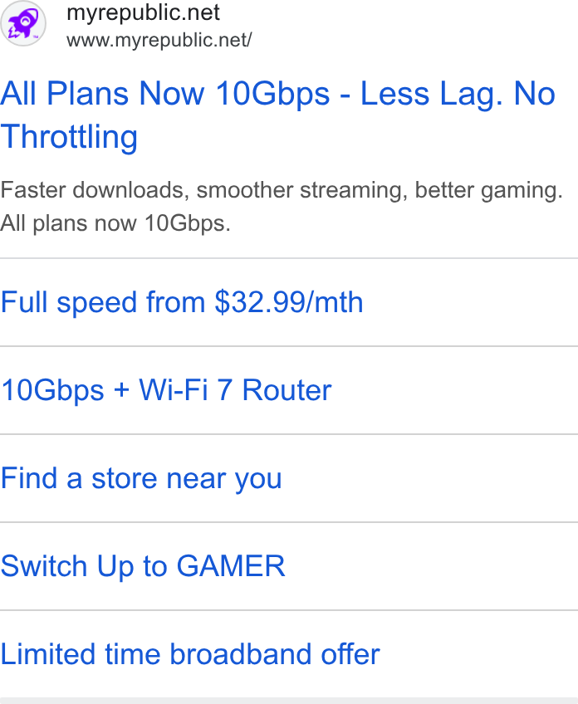Click the word 'GAMER'
Image resolution: width=578 pixels, height=704 pixels.
[231, 565]
